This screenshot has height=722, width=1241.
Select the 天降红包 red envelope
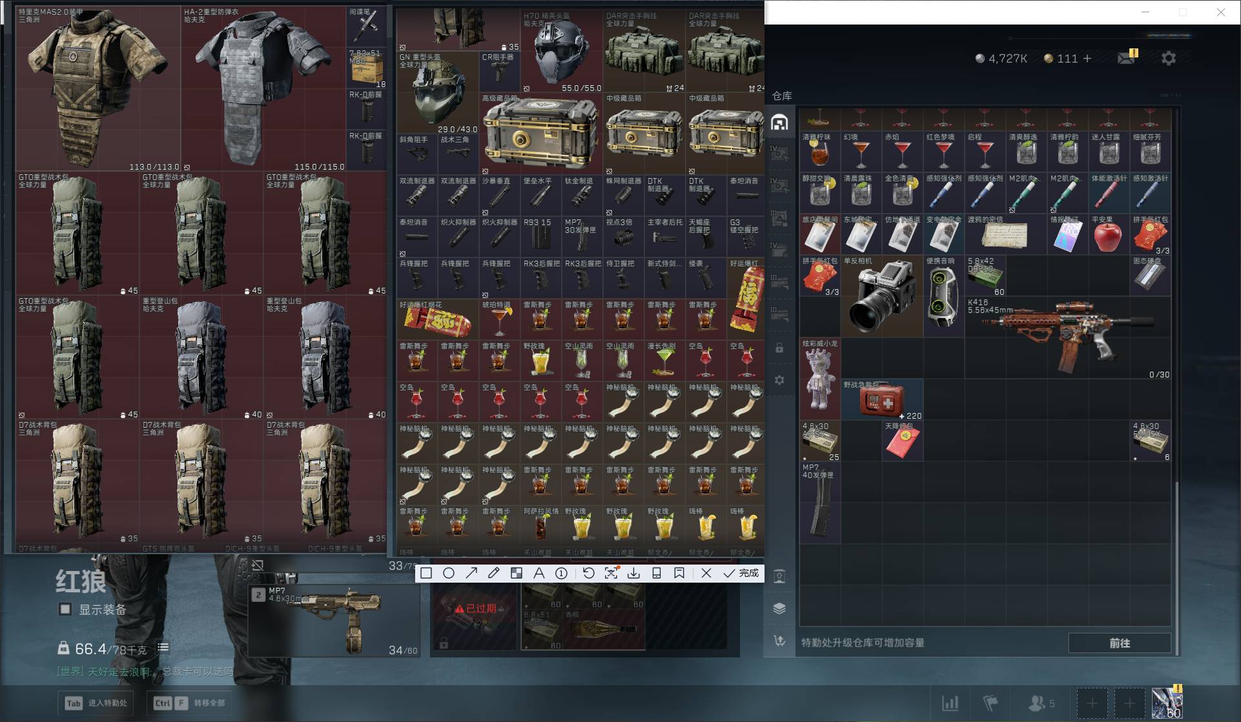903,441
